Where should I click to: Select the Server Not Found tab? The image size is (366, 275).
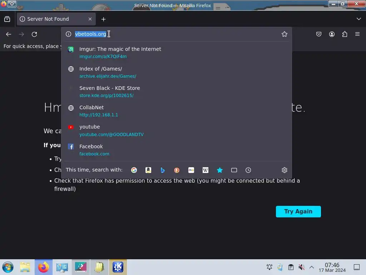(56, 19)
